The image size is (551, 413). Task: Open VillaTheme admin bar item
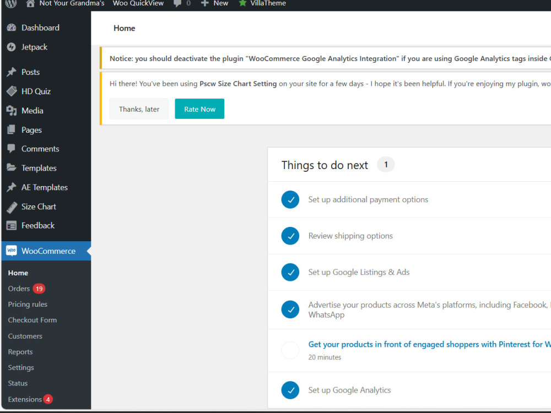pos(268,3)
